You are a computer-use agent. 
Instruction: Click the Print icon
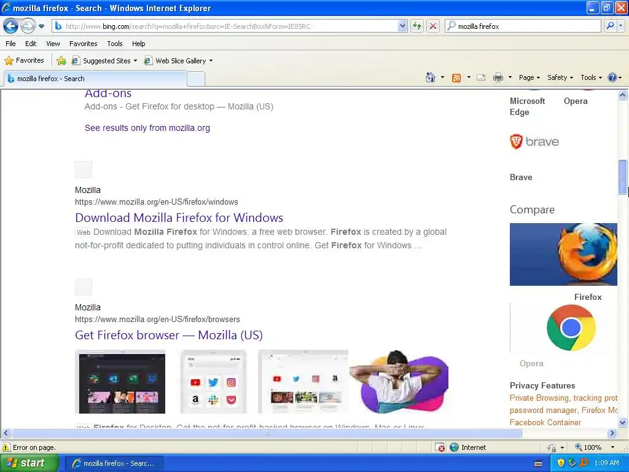click(498, 77)
